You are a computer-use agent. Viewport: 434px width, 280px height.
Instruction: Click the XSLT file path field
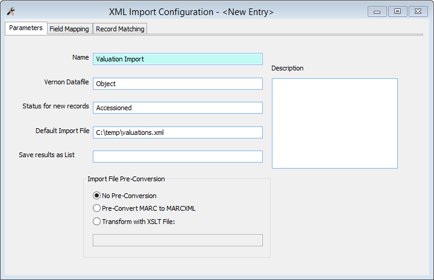[178, 240]
